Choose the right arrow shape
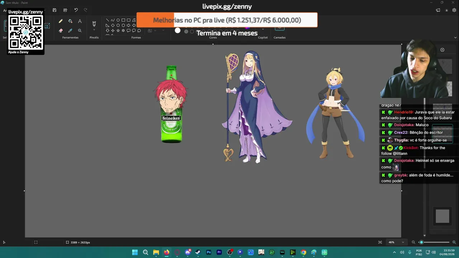This screenshot has height=258, width=459. pyautogui.click(x=128, y=25)
